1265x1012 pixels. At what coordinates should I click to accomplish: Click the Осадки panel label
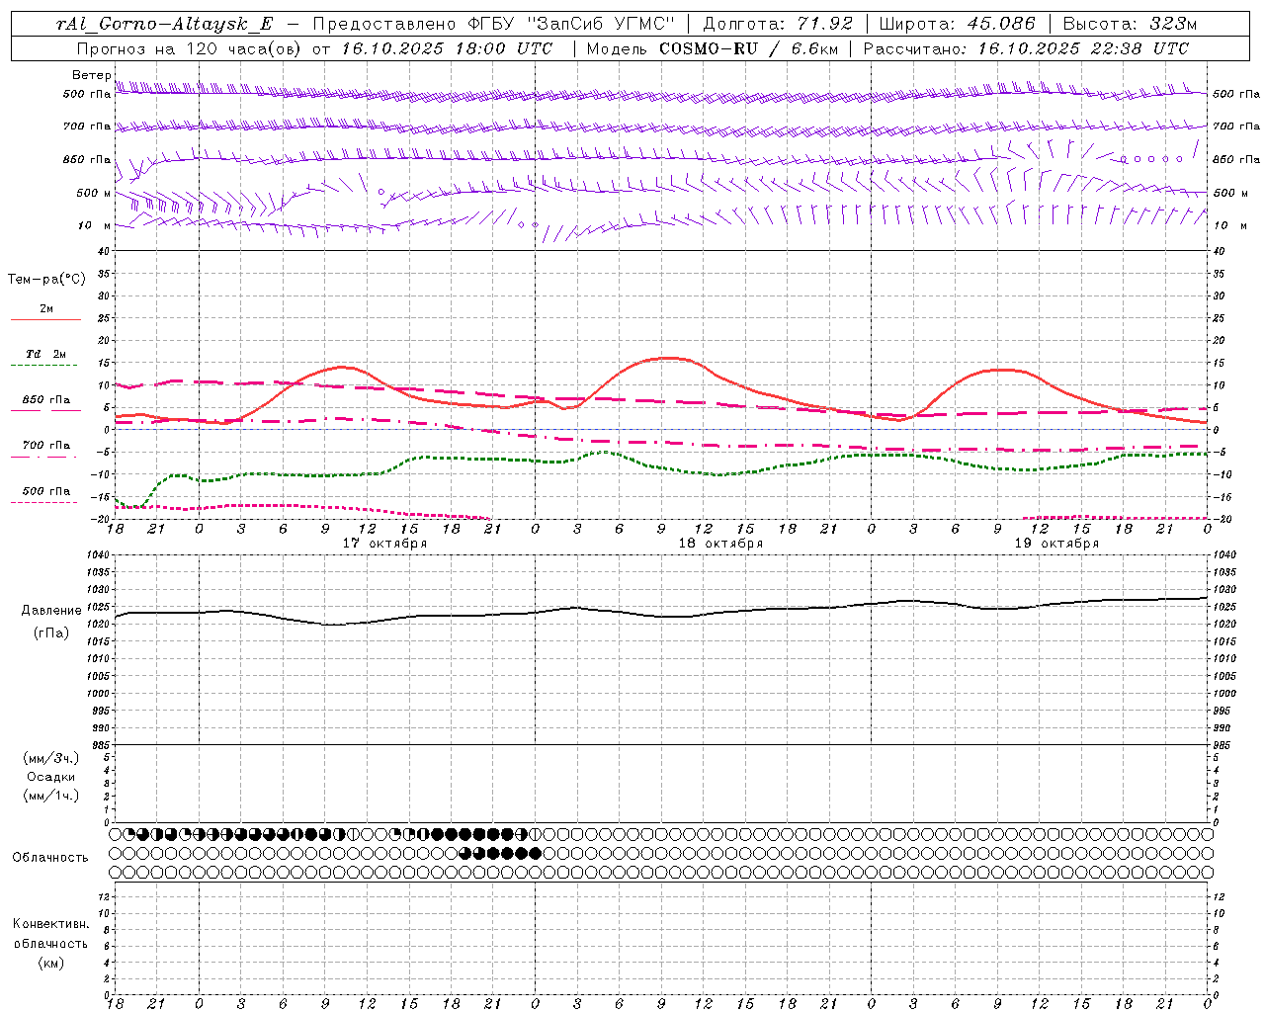coord(51,777)
